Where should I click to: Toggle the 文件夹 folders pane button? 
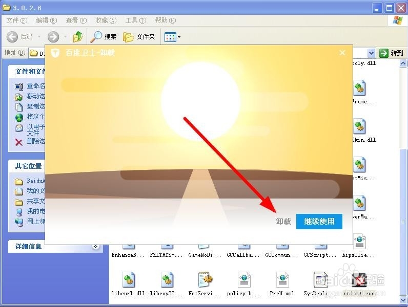[139, 37]
